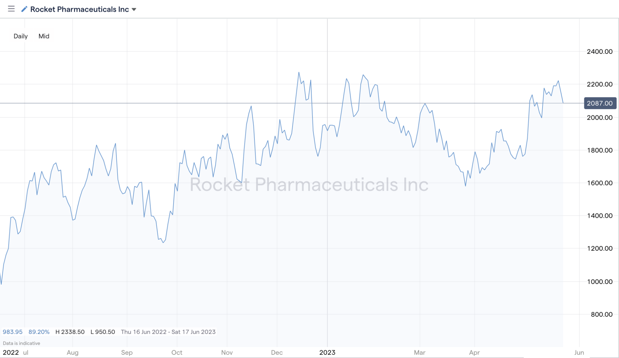The height and width of the screenshot is (358, 619).
Task: Click the H 2338.50 high value
Action: [70, 332]
